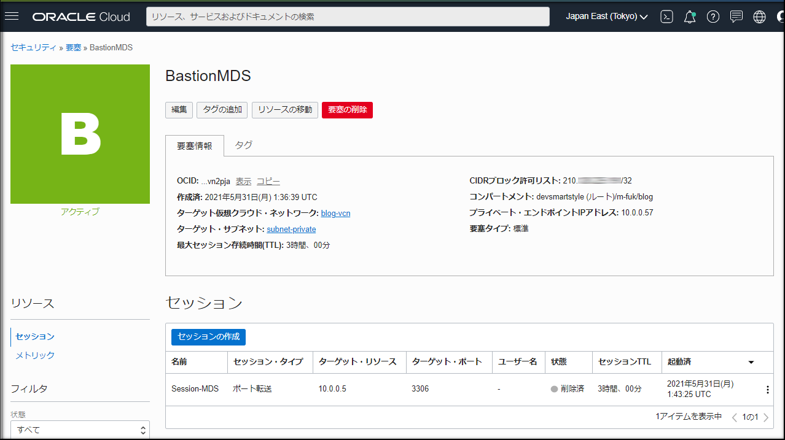Select the 要塞情報 tab
Image resolution: width=785 pixels, height=440 pixels.
click(195, 146)
